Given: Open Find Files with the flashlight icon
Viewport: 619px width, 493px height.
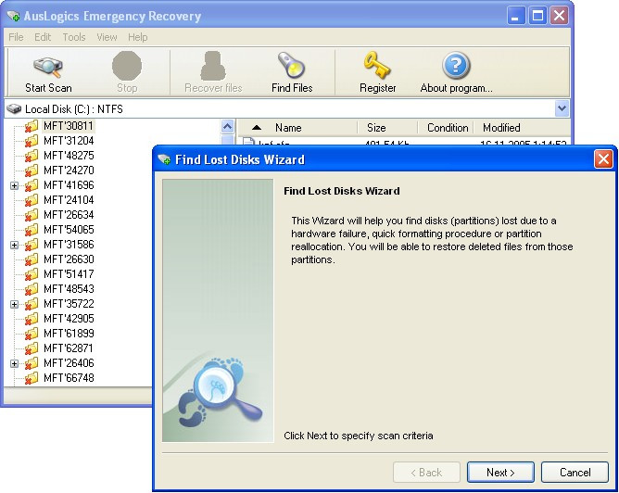Looking at the screenshot, I should point(291,65).
